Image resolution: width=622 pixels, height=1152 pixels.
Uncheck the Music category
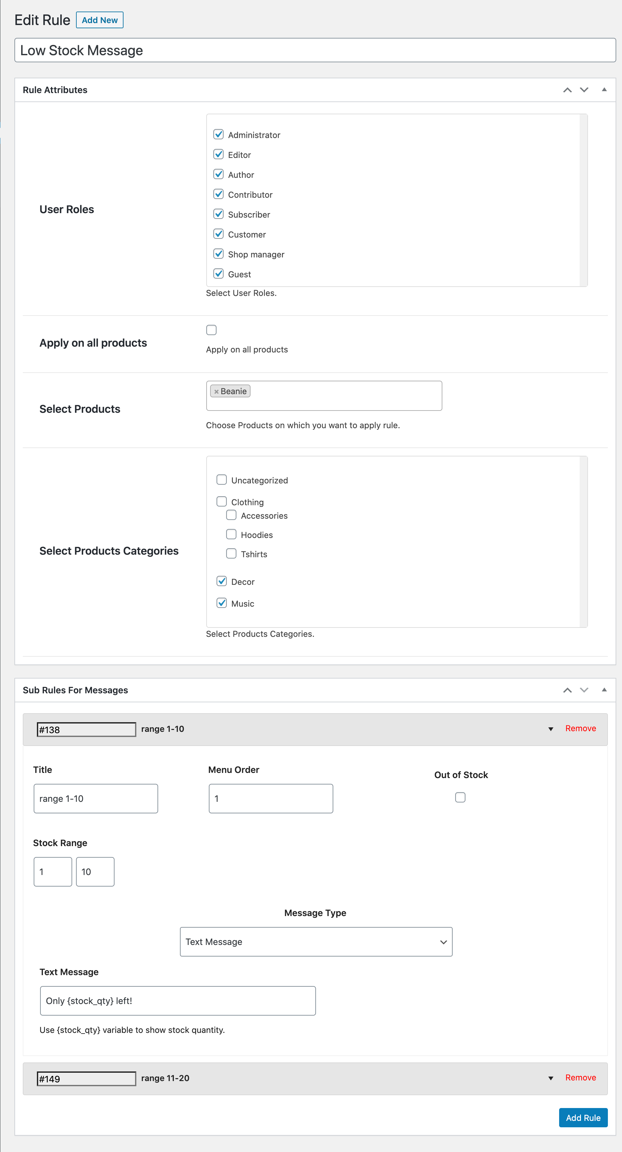click(222, 603)
